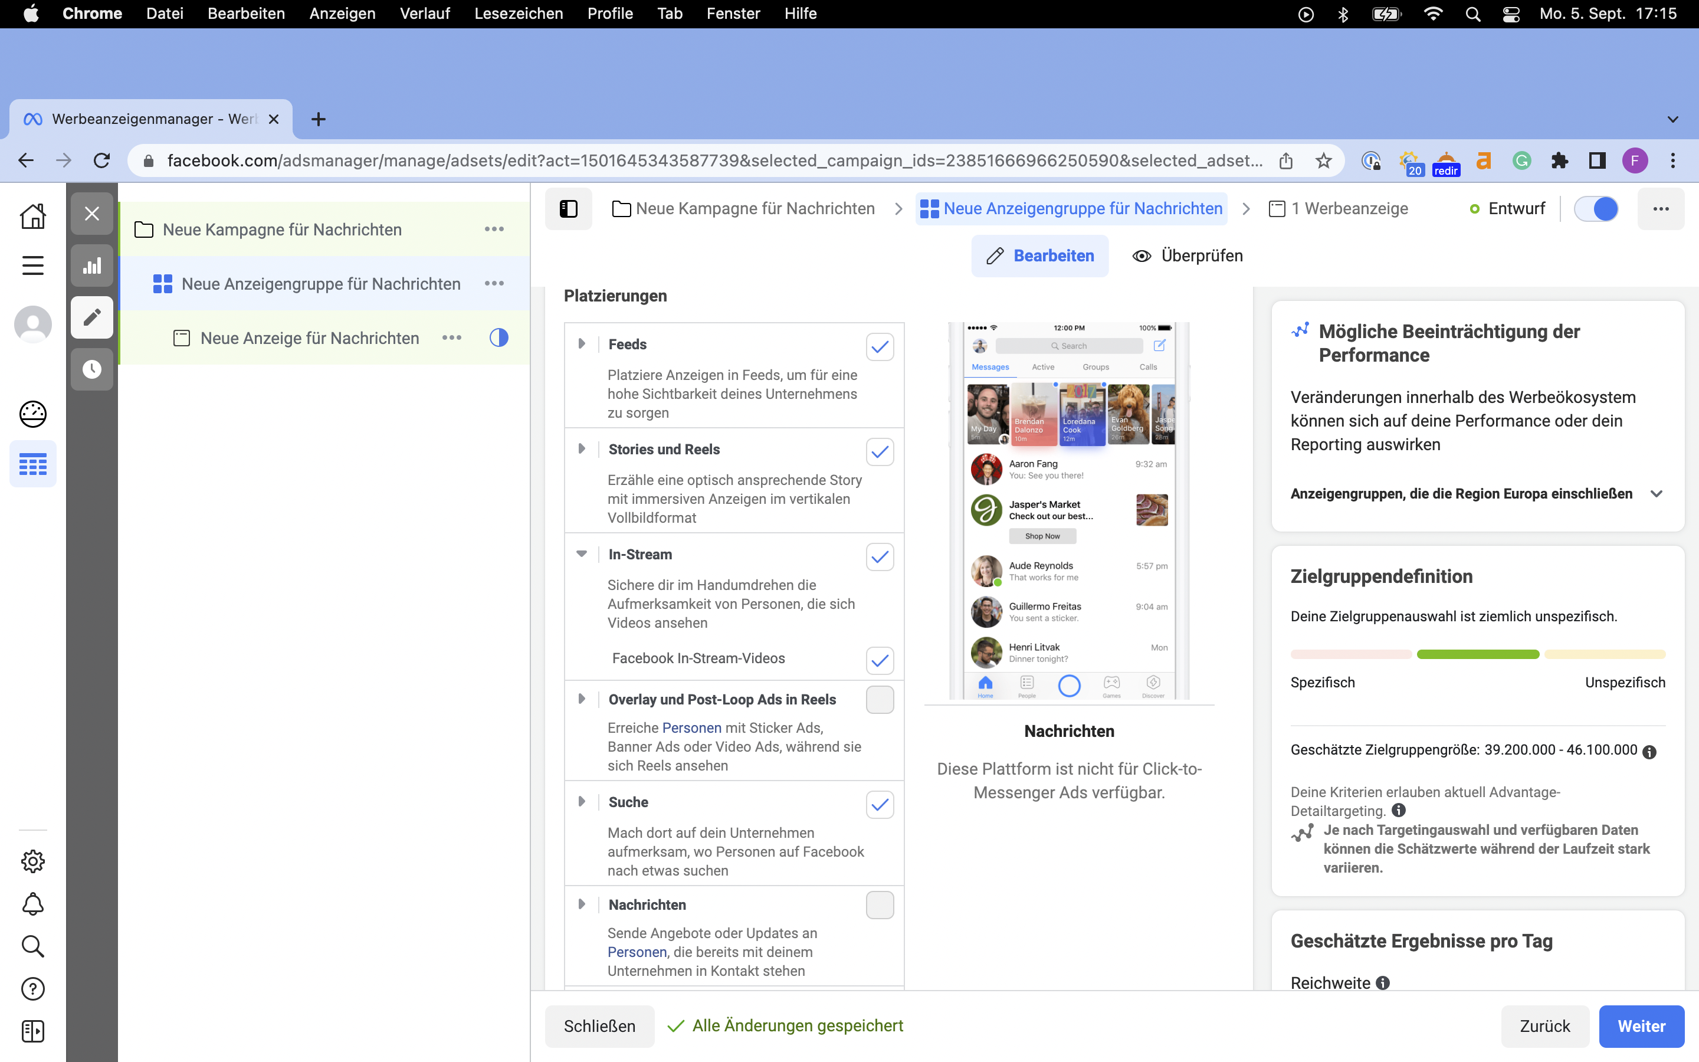Expand Anzeigengruppen Region Europa details

1656,494
